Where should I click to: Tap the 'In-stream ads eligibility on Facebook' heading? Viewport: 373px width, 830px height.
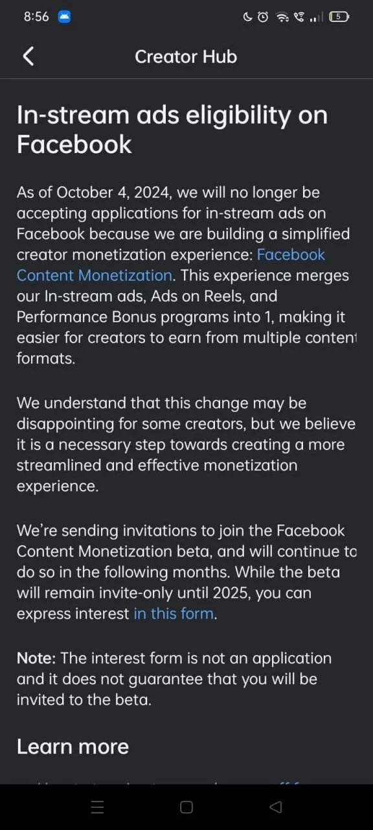(x=172, y=129)
